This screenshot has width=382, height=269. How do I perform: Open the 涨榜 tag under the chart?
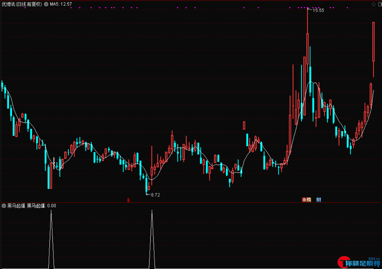(x=307, y=200)
